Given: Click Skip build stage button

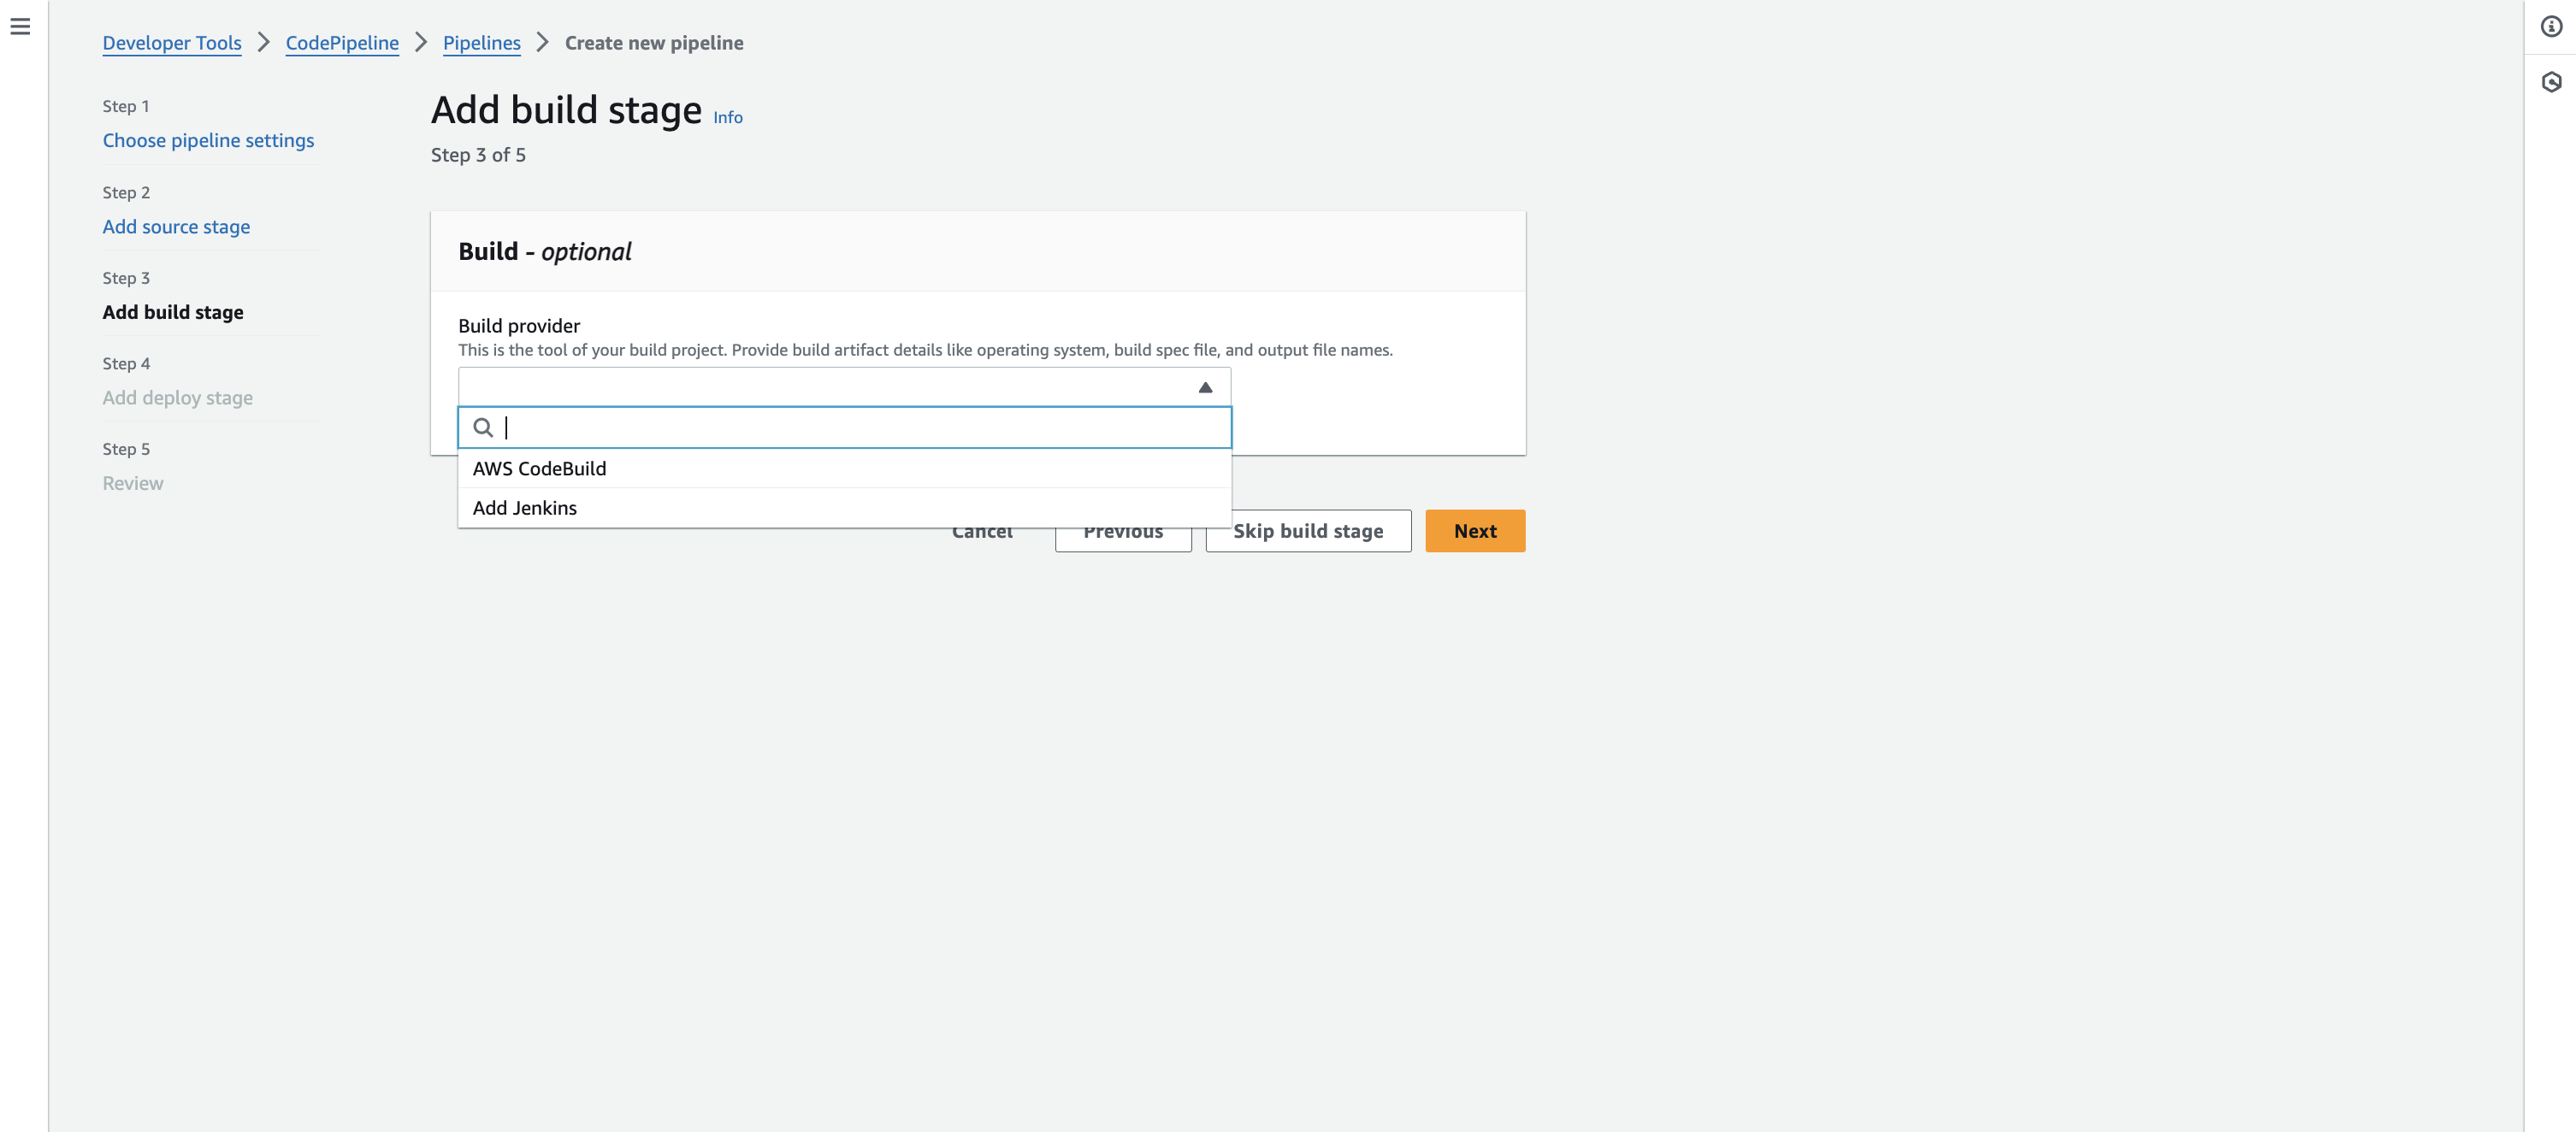Looking at the screenshot, I should pyautogui.click(x=1307, y=532).
